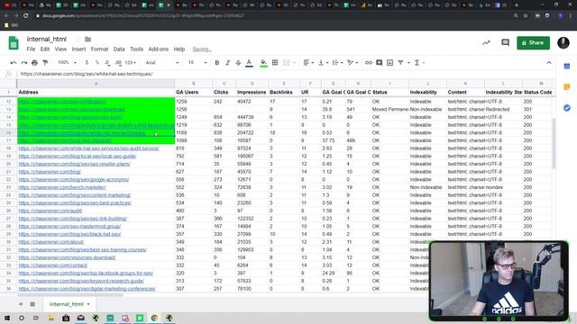Screen dimensions: 577x324
Task: Open the text color picker
Action: [249, 63]
